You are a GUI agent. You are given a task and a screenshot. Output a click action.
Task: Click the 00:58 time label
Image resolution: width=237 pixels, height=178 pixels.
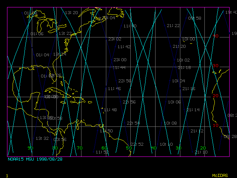click(x=56, y=118)
